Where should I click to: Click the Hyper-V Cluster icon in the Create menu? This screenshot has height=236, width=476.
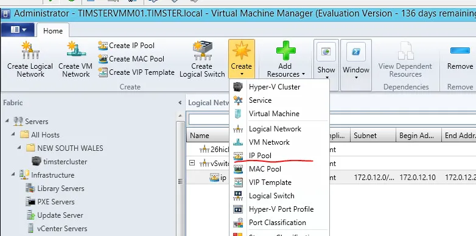(x=238, y=87)
